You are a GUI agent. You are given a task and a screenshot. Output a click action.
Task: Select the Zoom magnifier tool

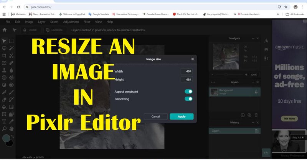pyautogui.click(x=4, y=129)
